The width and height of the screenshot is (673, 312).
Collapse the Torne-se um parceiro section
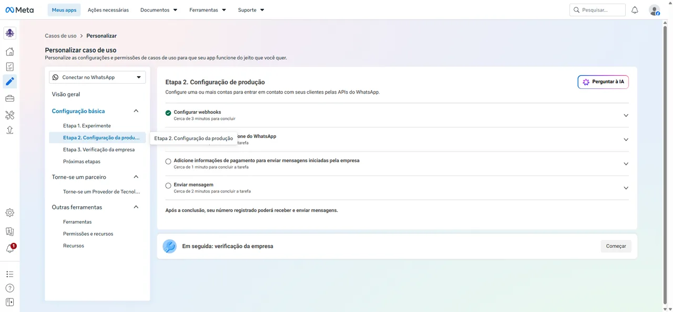pos(136,177)
